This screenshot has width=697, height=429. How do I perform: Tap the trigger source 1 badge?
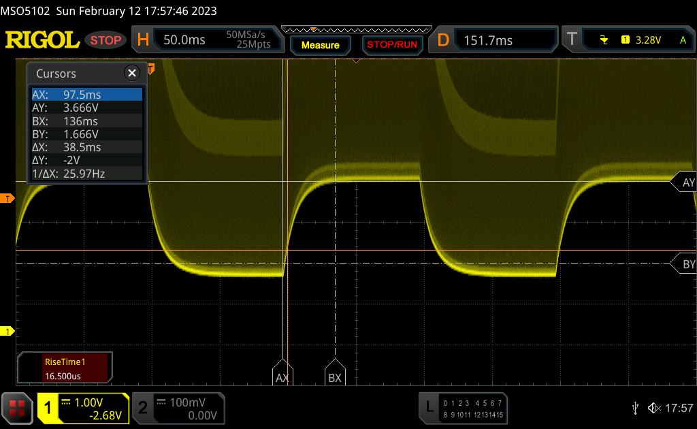click(x=626, y=40)
